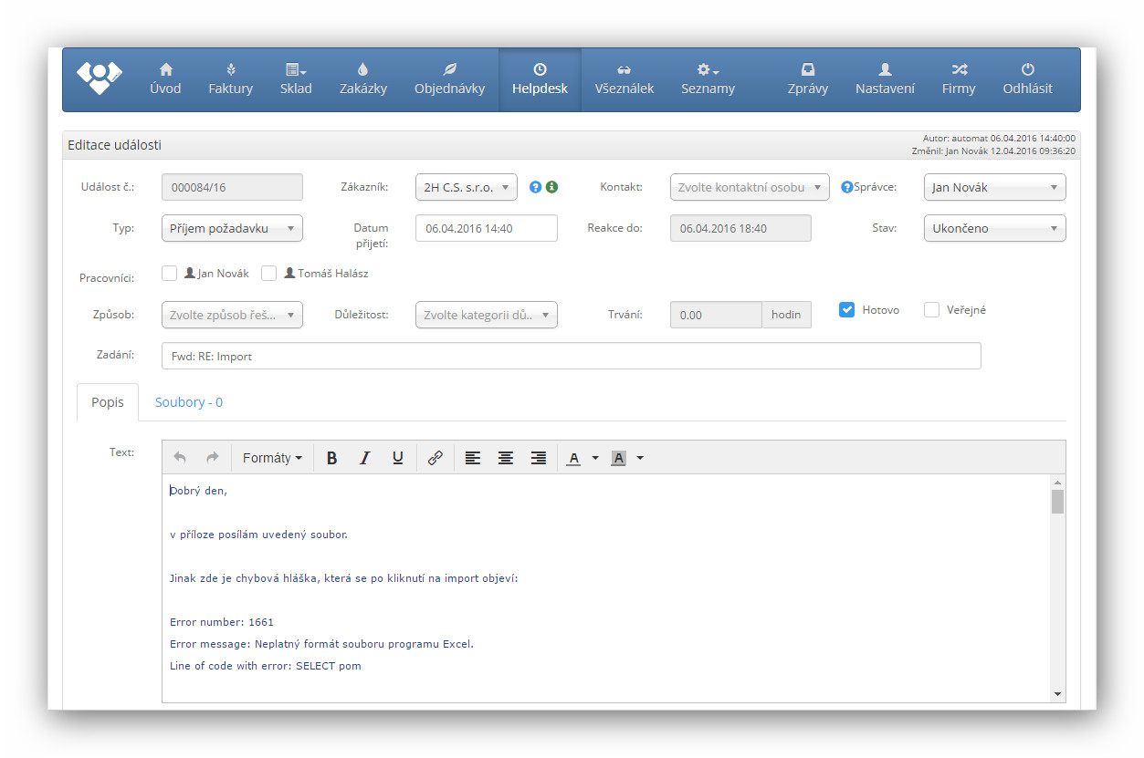Image resolution: width=1144 pixels, height=758 pixels.
Task: Switch to the Soubory - 0 tab
Action: (x=189, y=402)
